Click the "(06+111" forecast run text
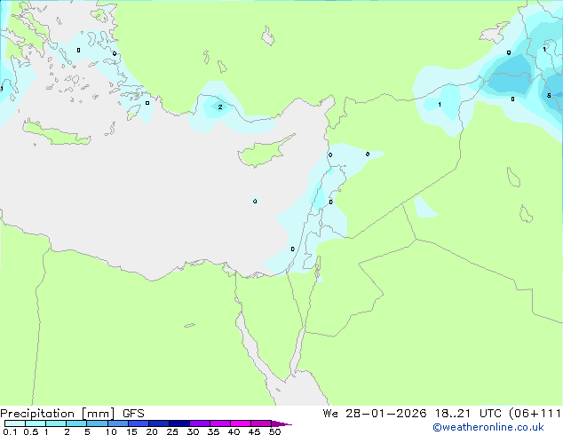The height and width of the screenshot is (435, 563). click(535, 414)
